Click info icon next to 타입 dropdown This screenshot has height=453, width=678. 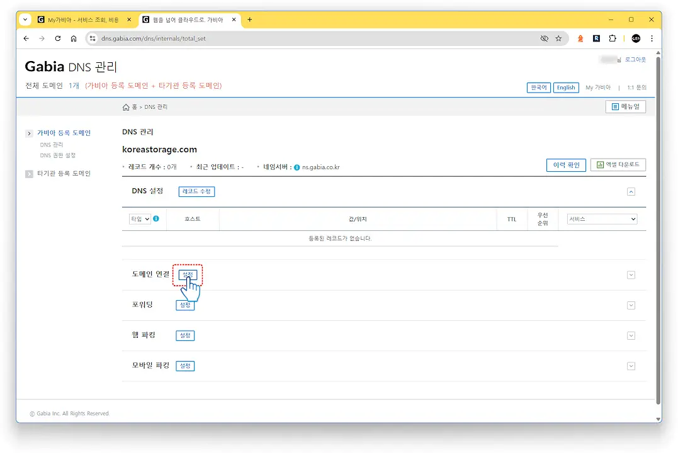(x=156, y=219)
